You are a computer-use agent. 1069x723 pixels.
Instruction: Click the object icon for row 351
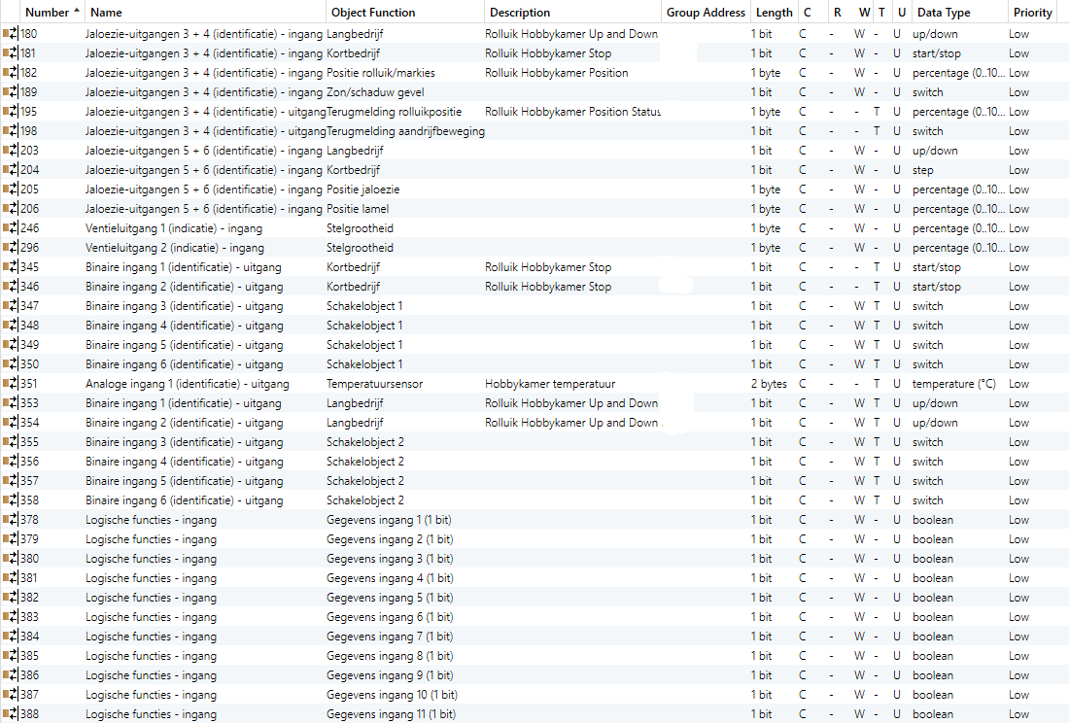[11, 384]
